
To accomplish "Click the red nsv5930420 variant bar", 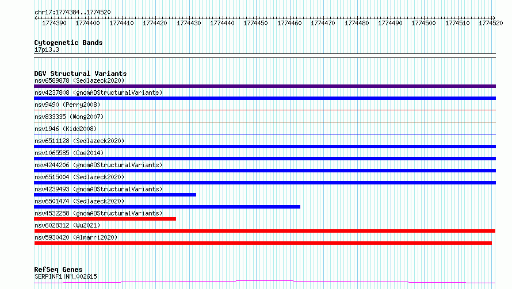I will 263,243.
